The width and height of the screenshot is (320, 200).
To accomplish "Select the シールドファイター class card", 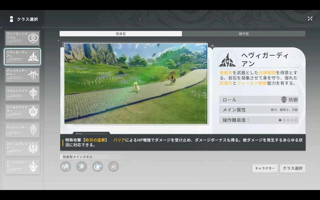I will point(22,112).
